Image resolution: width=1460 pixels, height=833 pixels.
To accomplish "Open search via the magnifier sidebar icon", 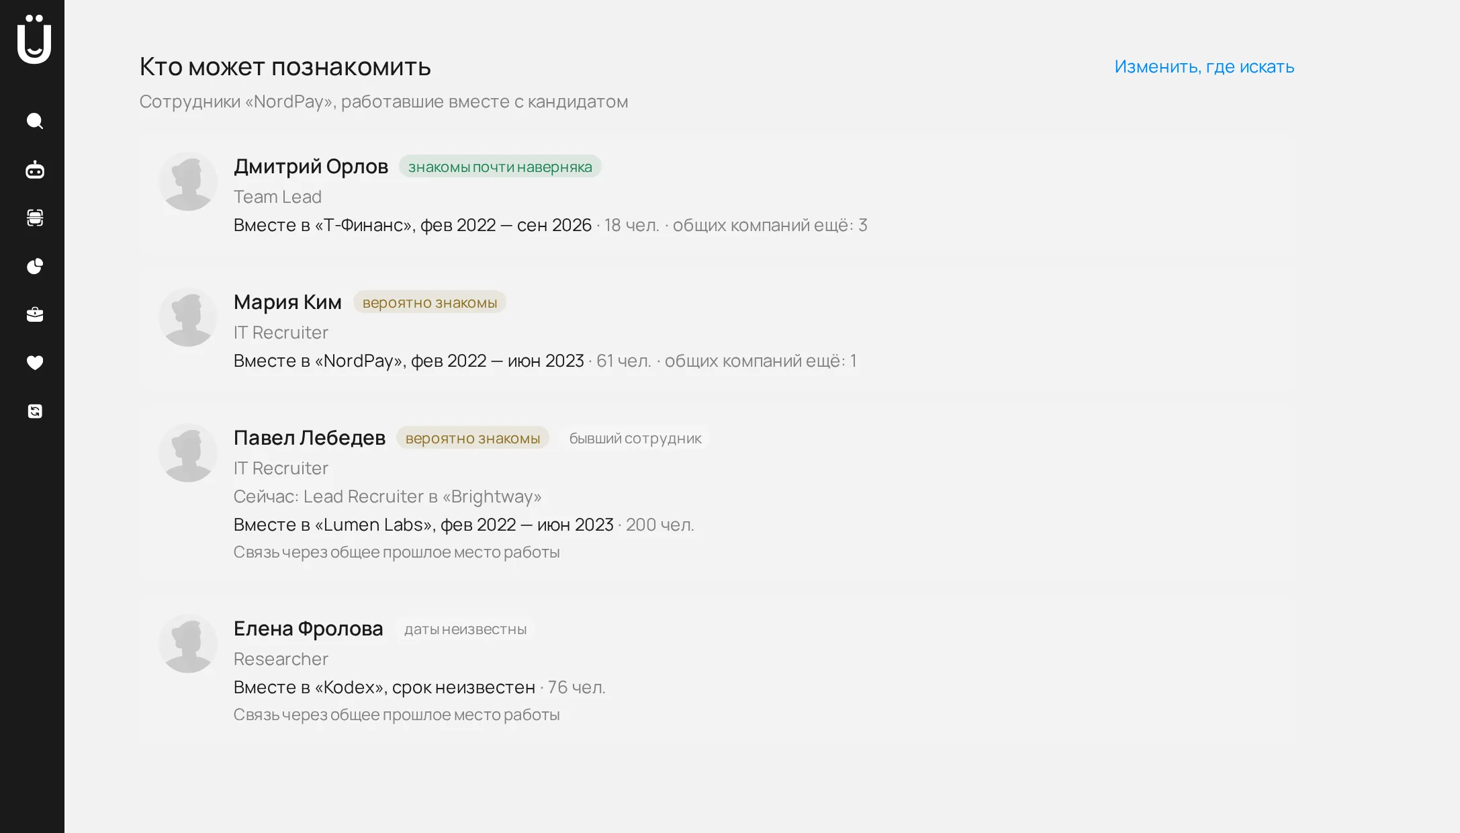I will 35,121.
